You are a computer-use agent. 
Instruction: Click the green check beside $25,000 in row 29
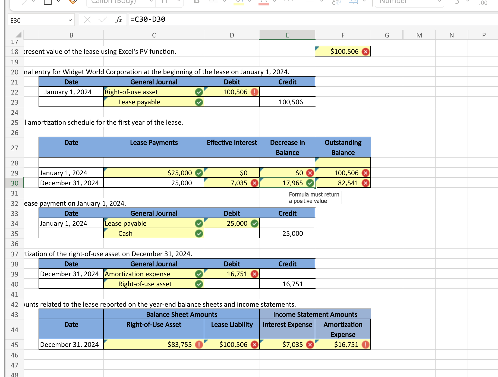(199, 173)
